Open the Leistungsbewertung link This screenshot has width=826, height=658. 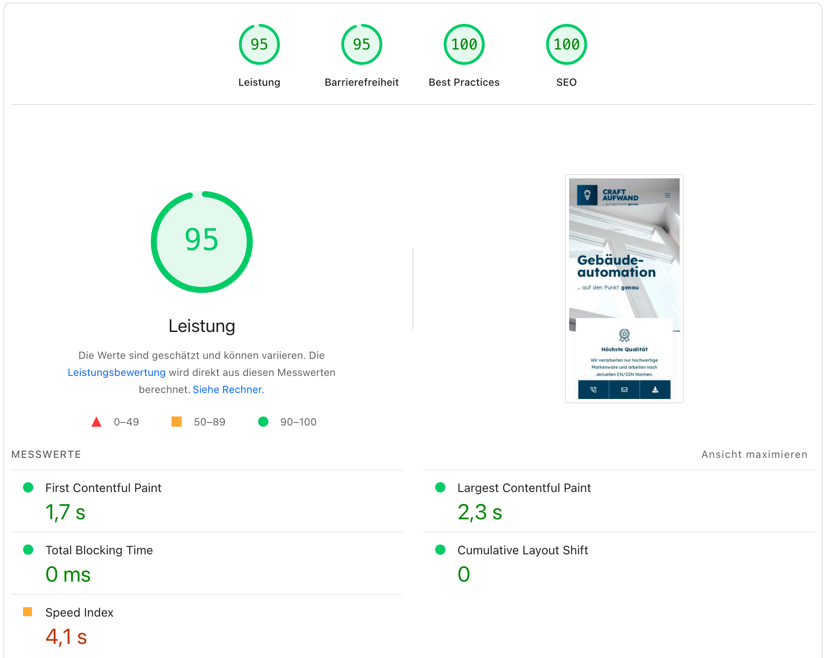point(116,373)
